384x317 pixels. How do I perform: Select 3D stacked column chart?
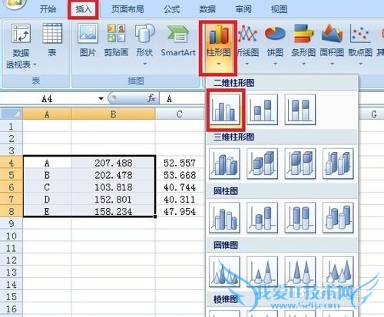coord(263,163)
